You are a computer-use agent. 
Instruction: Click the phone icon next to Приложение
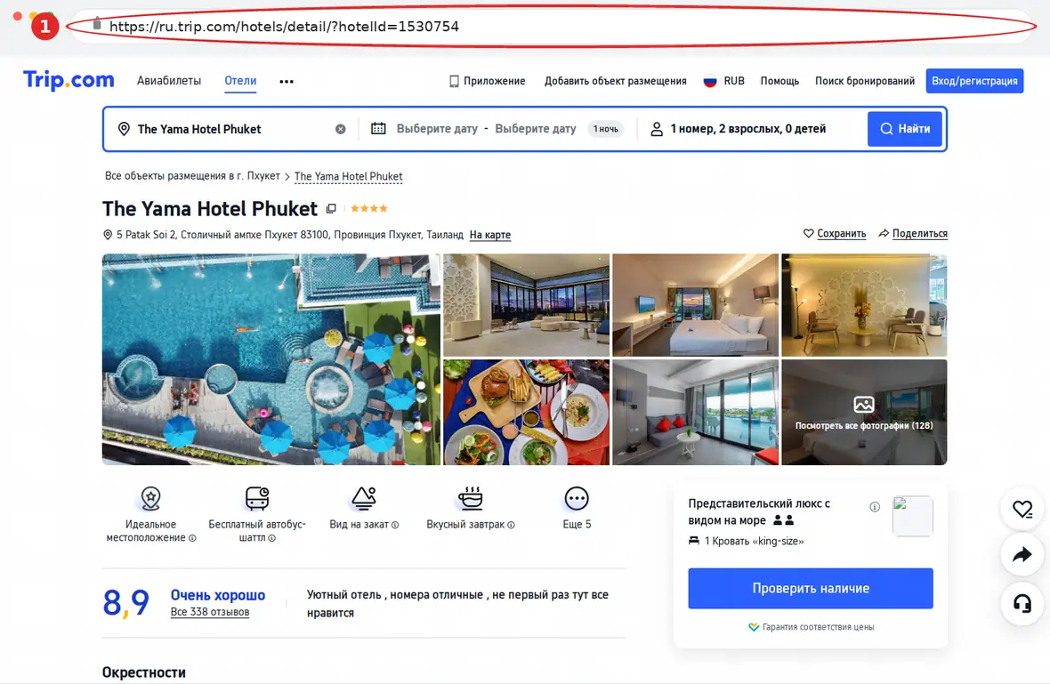(454, 81)
